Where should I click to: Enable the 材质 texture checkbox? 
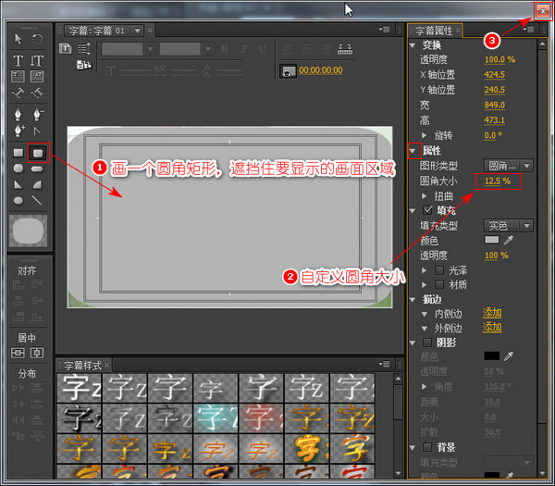click(439, 284)
